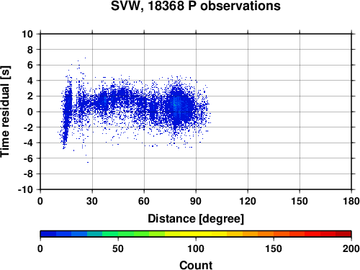
Task: Click the colorbar tick label '100'
Action: [196, 248]
